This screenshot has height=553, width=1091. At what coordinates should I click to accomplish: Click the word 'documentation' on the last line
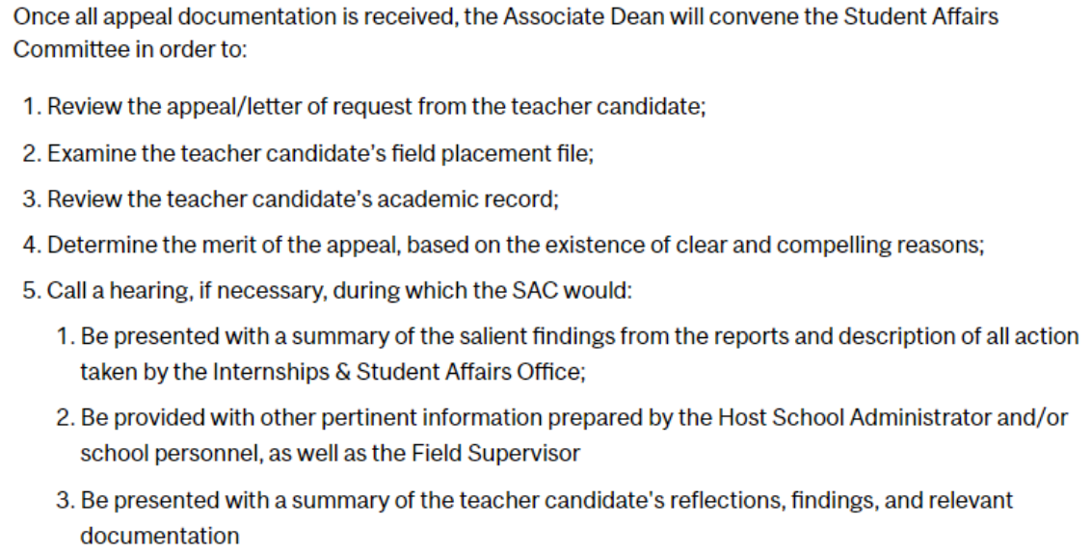[x=159, y=536]
